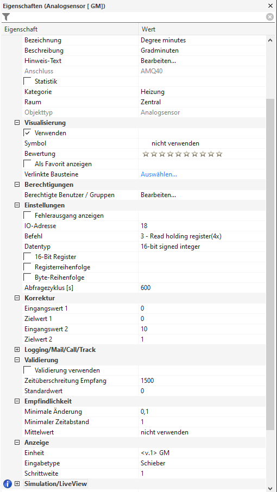Screen dimensions: 277x492
Task: Enable the Statistik checkbox
Action: (x=28, y=81)
